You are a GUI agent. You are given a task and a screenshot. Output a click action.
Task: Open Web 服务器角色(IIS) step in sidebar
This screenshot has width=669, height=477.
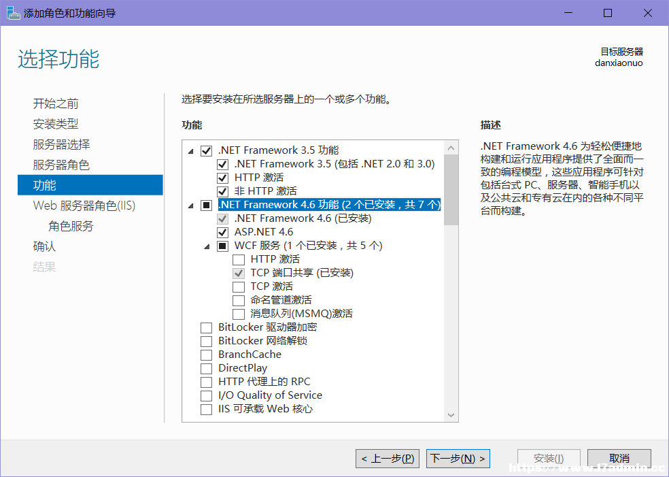pos(84,205)
